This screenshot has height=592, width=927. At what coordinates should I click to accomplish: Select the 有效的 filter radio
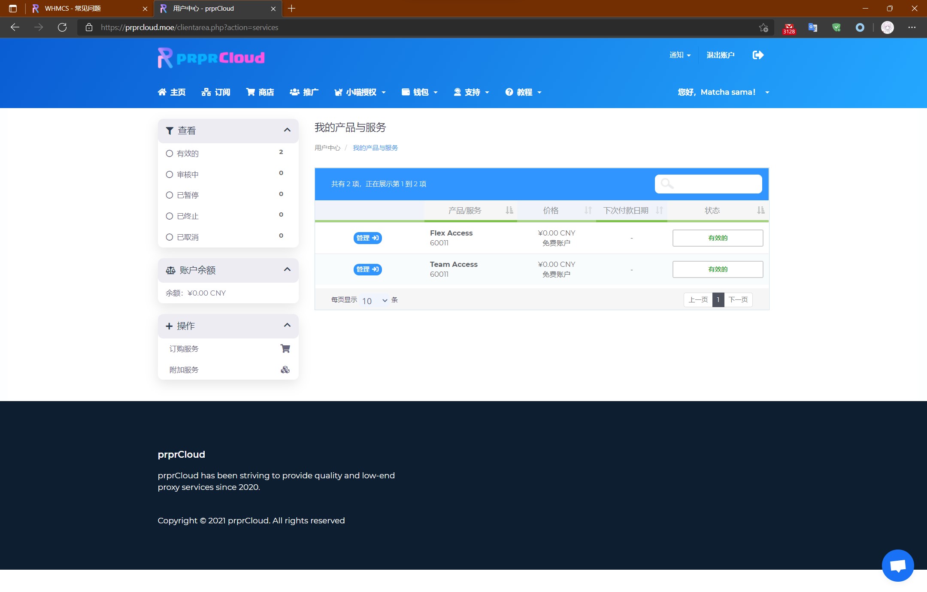tap(170, 153)
